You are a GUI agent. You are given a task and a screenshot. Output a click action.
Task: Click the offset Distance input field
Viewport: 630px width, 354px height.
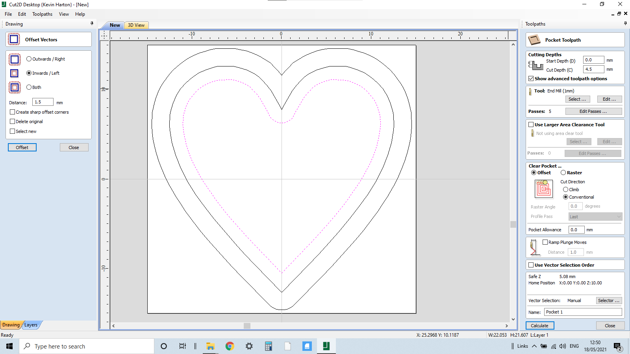point(43,102)
